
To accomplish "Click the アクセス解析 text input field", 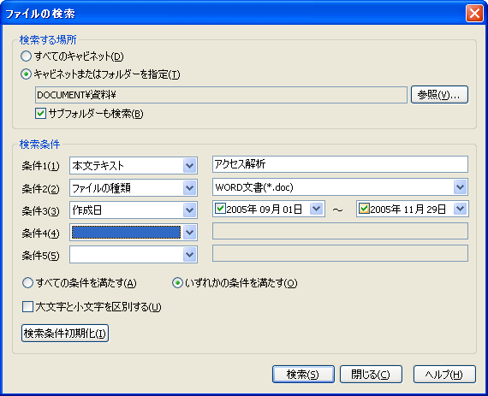I will (x=340, y=164).
